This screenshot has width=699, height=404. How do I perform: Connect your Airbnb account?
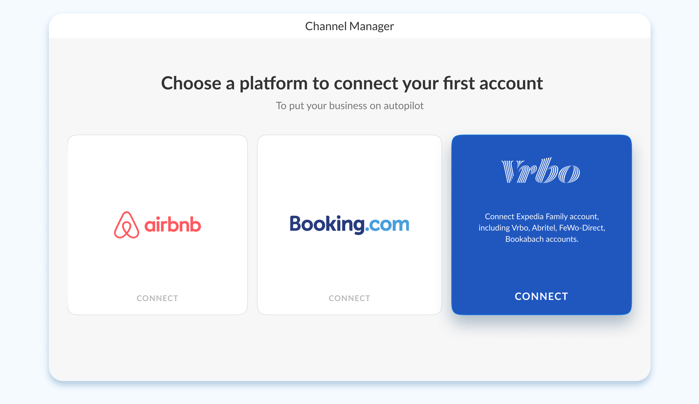pyautogui.click(x=157, y=298)
